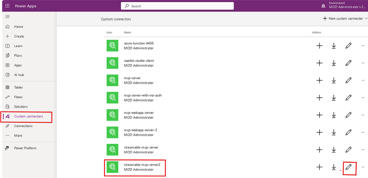Screen dimensions: 368x178
Task: Download streamable-mcp-server connector
Action: [x=333, y=150]
